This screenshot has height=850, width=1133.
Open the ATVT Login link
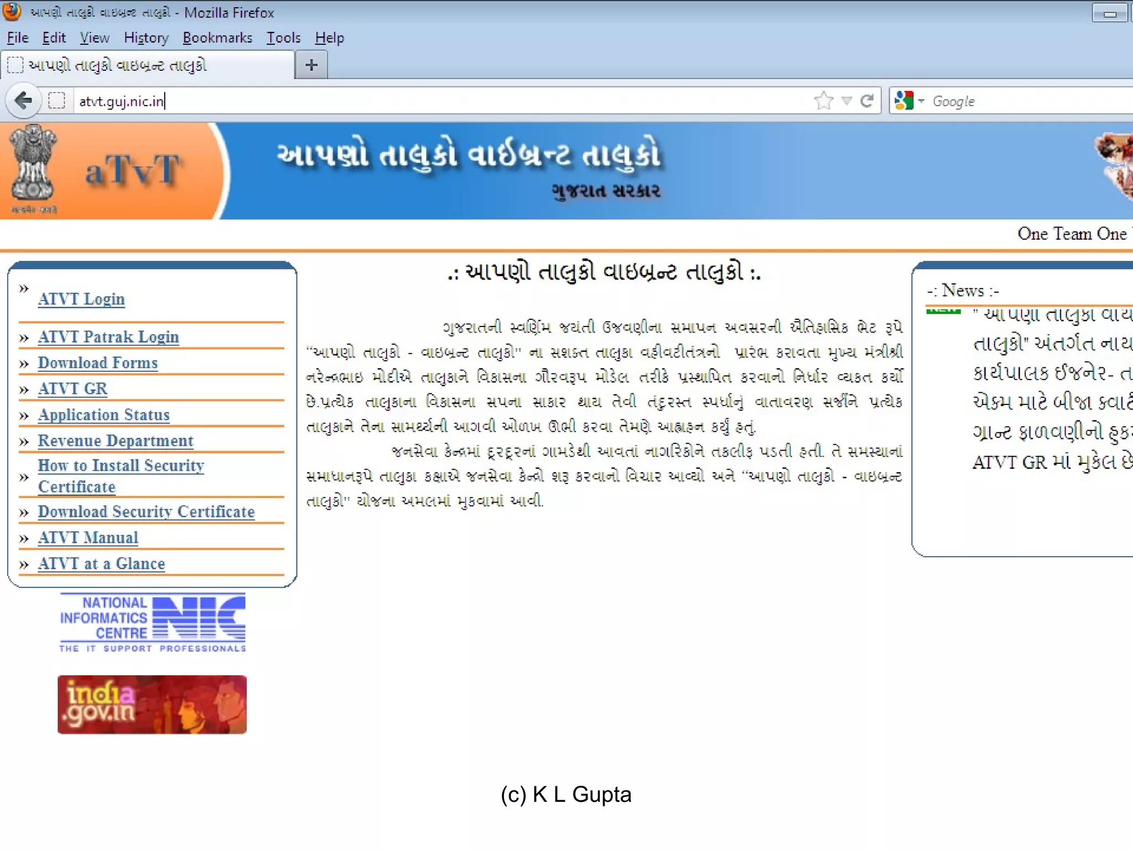coord(81,299)
